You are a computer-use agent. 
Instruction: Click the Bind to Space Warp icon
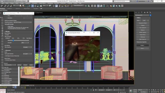pos(11,6)
